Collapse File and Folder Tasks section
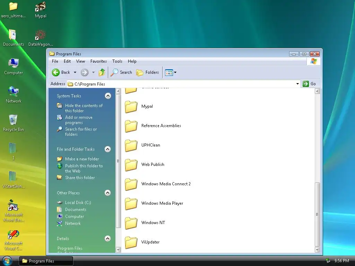Image resolution: width=355 pixels, height=266 pixels. (108, 149)
